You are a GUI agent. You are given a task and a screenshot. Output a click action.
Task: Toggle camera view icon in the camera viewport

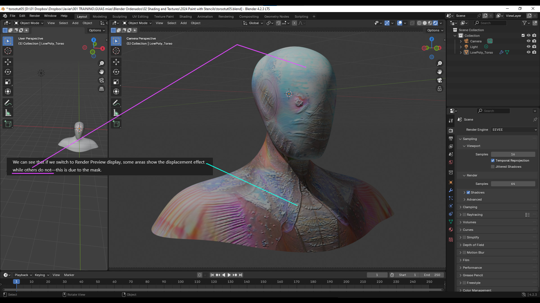[440, 80]
